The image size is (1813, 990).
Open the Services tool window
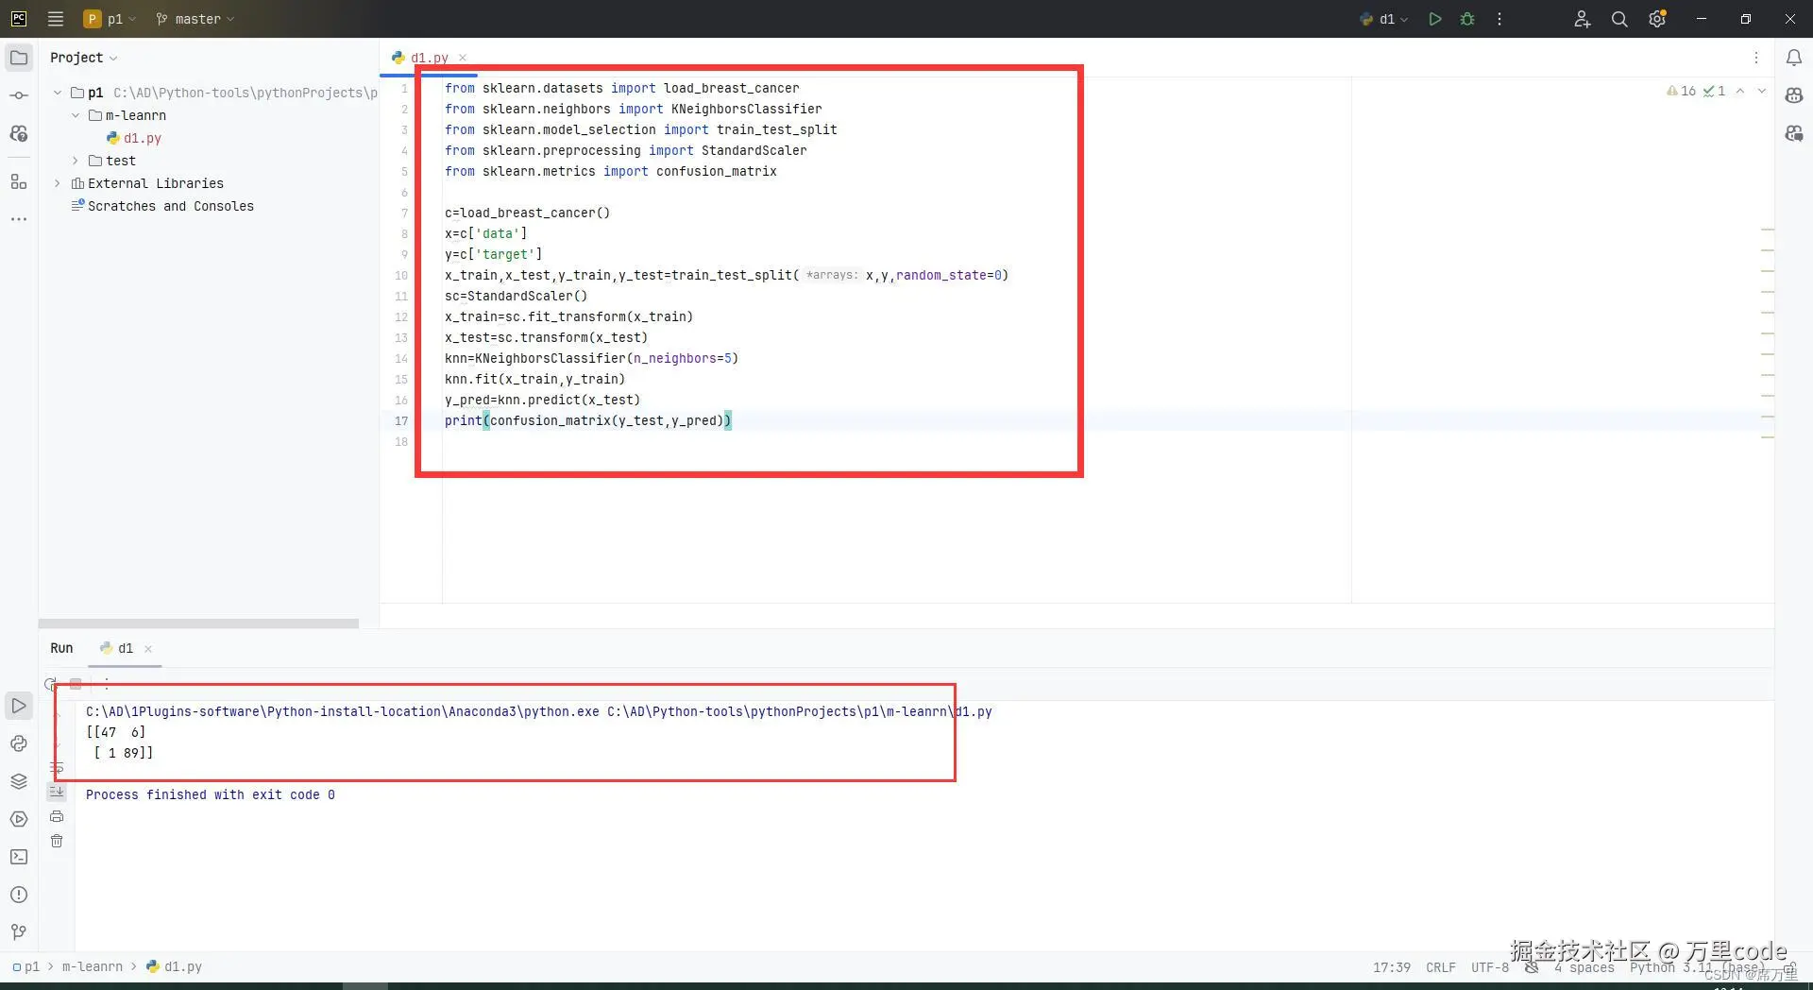click(19, 819)
